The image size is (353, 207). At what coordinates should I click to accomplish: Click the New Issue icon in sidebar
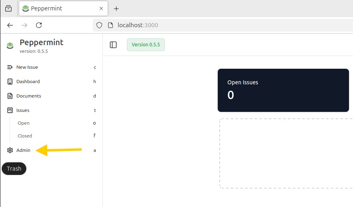tap(10, 67)
